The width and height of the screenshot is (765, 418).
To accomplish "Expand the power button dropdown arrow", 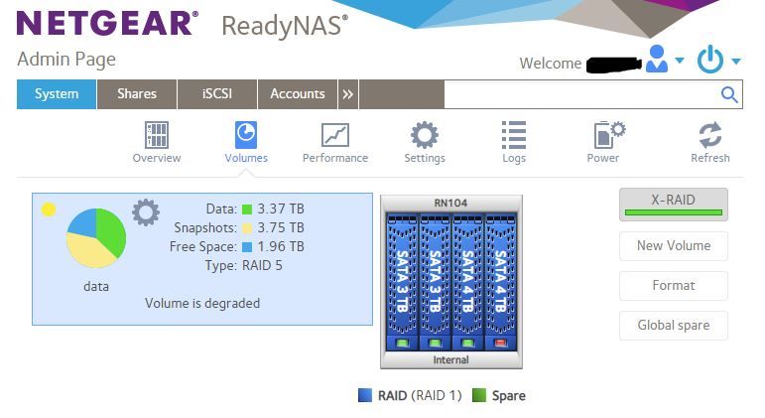I will (x=736, y=62).
